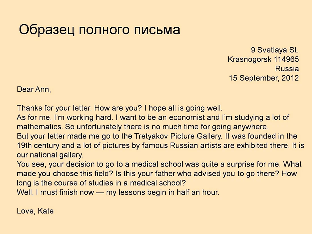
Task: Click the phrase "How are you?"
Action: [118, 108]
